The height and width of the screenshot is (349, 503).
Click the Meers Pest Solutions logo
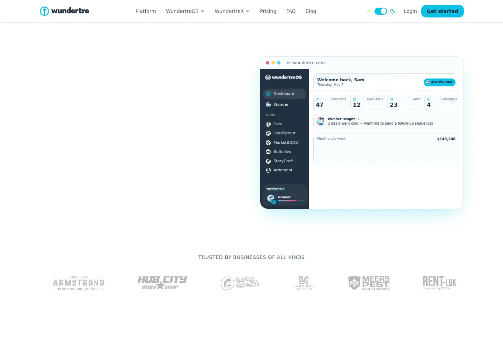369,283
